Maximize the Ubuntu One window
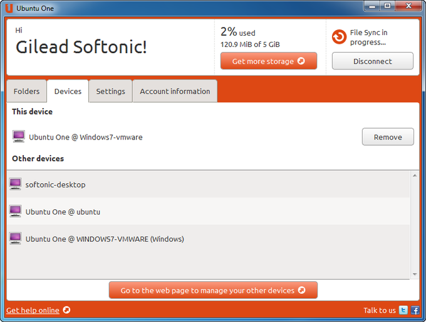 click(x=387, y=6)
